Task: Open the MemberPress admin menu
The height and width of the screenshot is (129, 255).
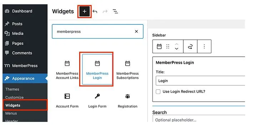Action: point(25,66)
